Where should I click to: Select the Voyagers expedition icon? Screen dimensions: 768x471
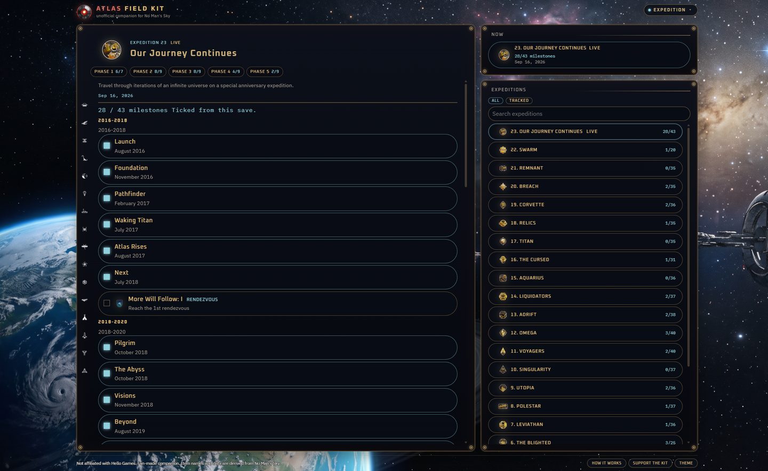pos(502,352)
